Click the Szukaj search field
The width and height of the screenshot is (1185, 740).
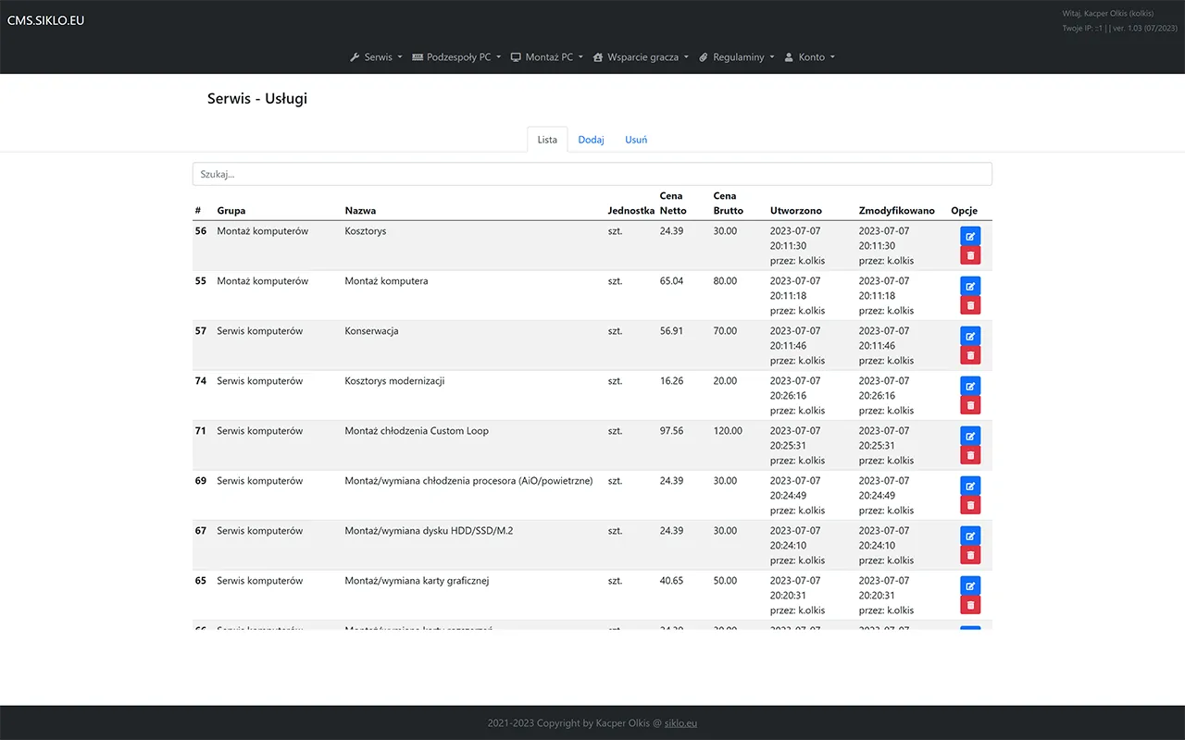click(x=592, y=173)
